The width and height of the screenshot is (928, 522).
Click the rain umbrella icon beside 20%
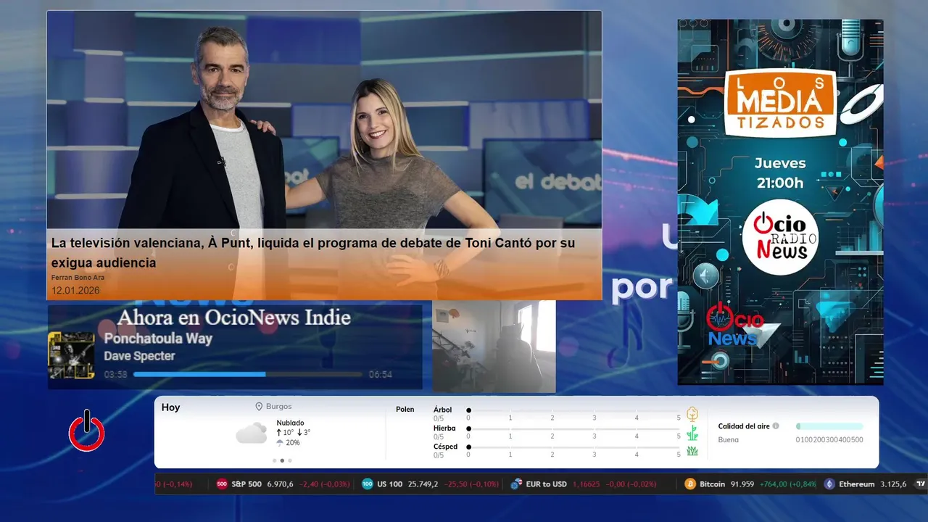pyautogui.click(x=280, y=442)
